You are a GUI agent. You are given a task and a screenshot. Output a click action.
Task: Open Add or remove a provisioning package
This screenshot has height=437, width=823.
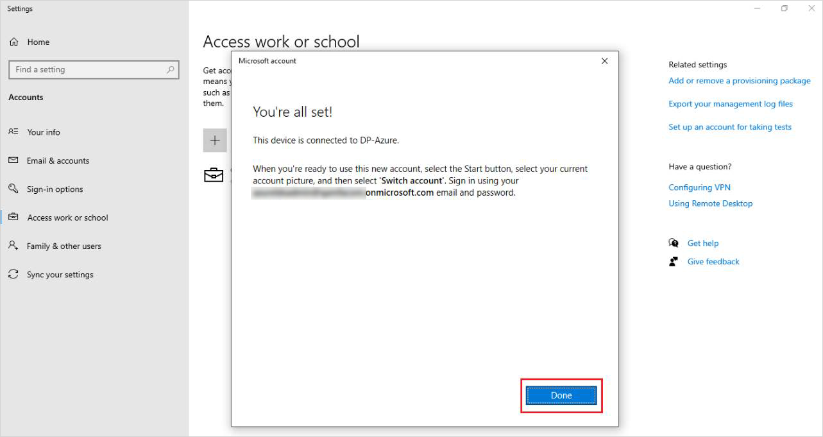[740, 81]
